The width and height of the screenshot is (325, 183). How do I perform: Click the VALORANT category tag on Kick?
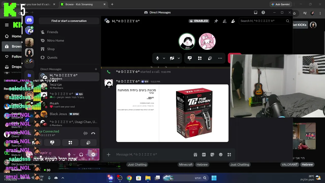(289, 164)
